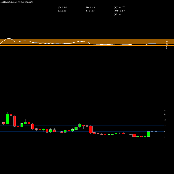Click the tall red candle falling from 21 toward 11
The image size is (174, 174).
(15, 121)
